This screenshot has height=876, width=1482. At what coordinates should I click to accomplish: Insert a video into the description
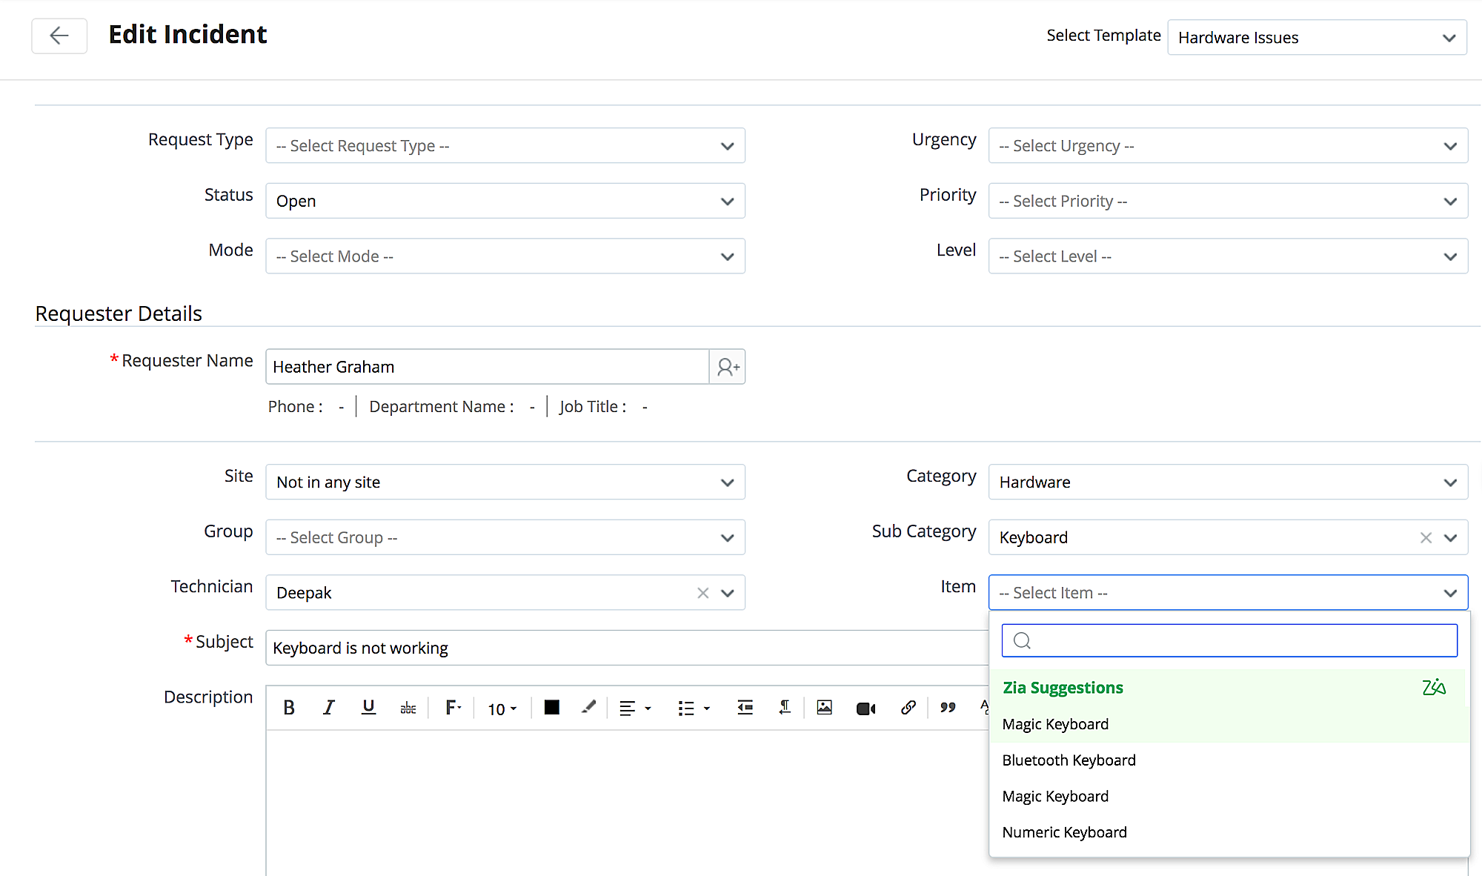click(x=865, y=709)
